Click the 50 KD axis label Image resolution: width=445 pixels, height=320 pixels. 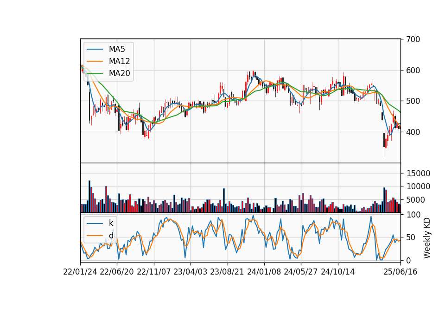[x=411, y=237]
